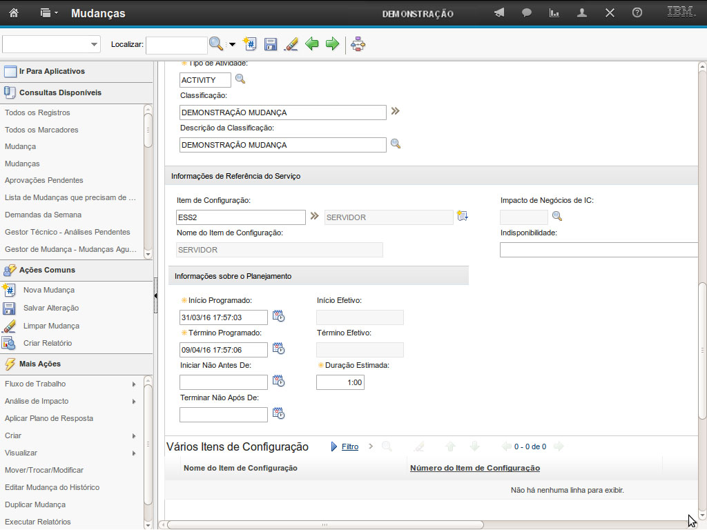Choose Duplicar Mudança from Mais Ações
Viewport: 707px width, 530px height.
[x=35, y=504]
